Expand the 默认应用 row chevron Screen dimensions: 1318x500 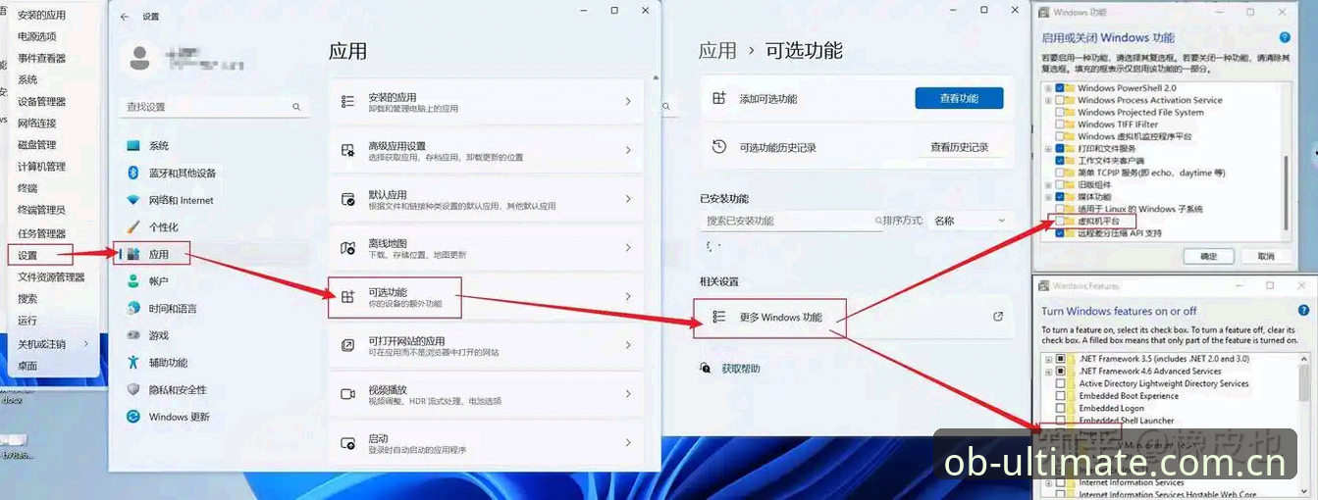pyautogui.click(x=627, y=199)
